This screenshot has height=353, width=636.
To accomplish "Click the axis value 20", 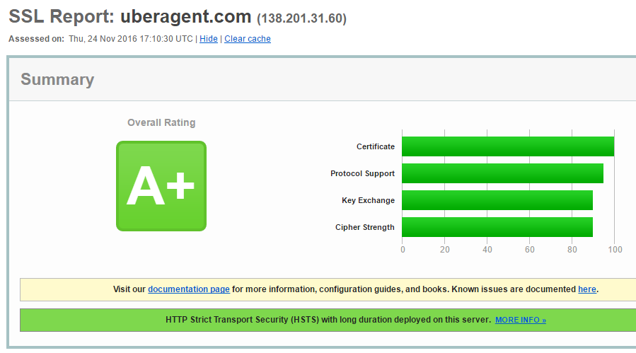I will (444, 250).
